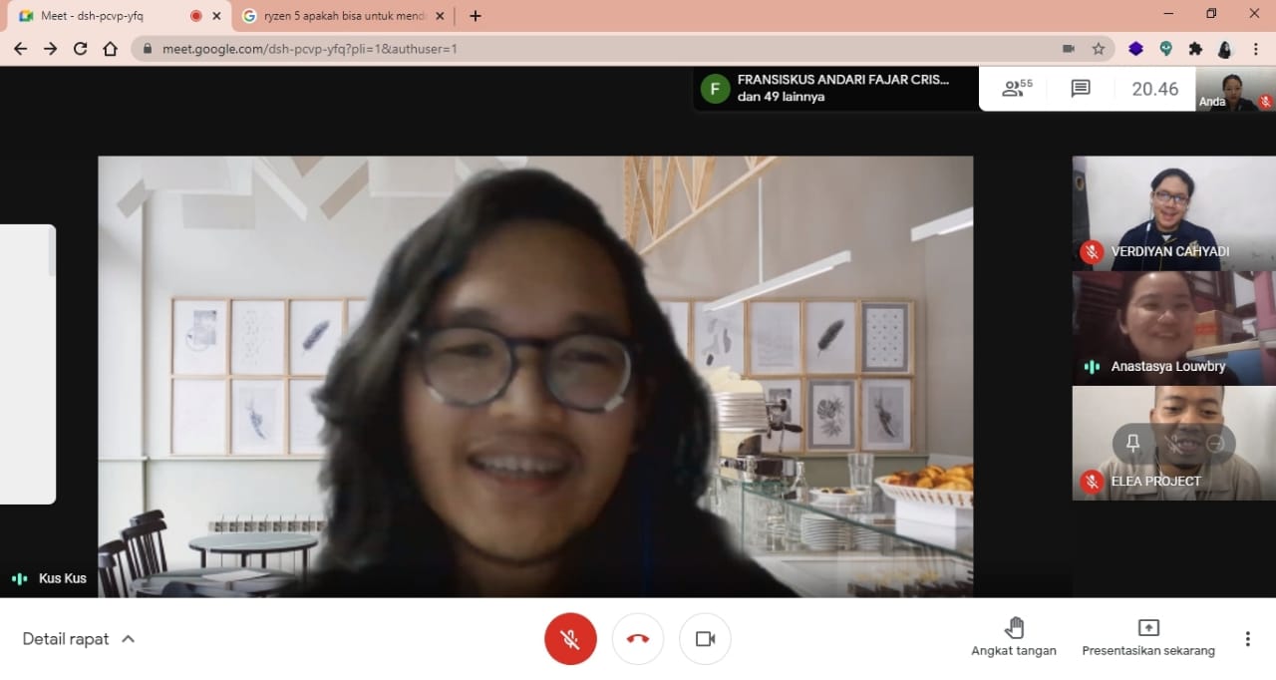The width and height of the screenshot is (1276, 680).
Task: Click FRANSISKUS ANDARI FAJAR CRIS... name text
Action: coord(843,80)
